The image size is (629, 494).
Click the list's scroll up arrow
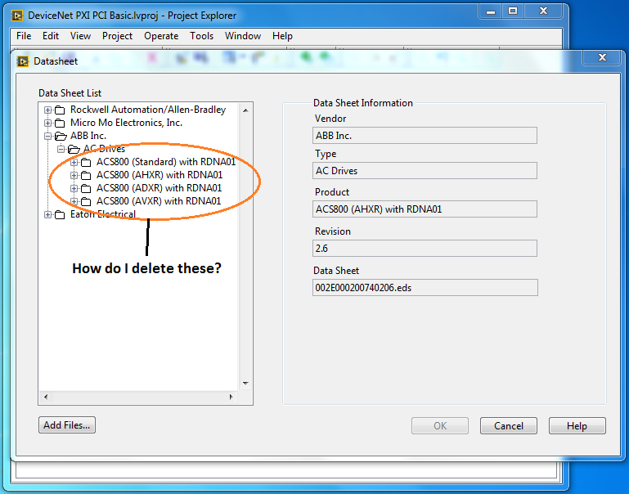click(x=245, y=110)
